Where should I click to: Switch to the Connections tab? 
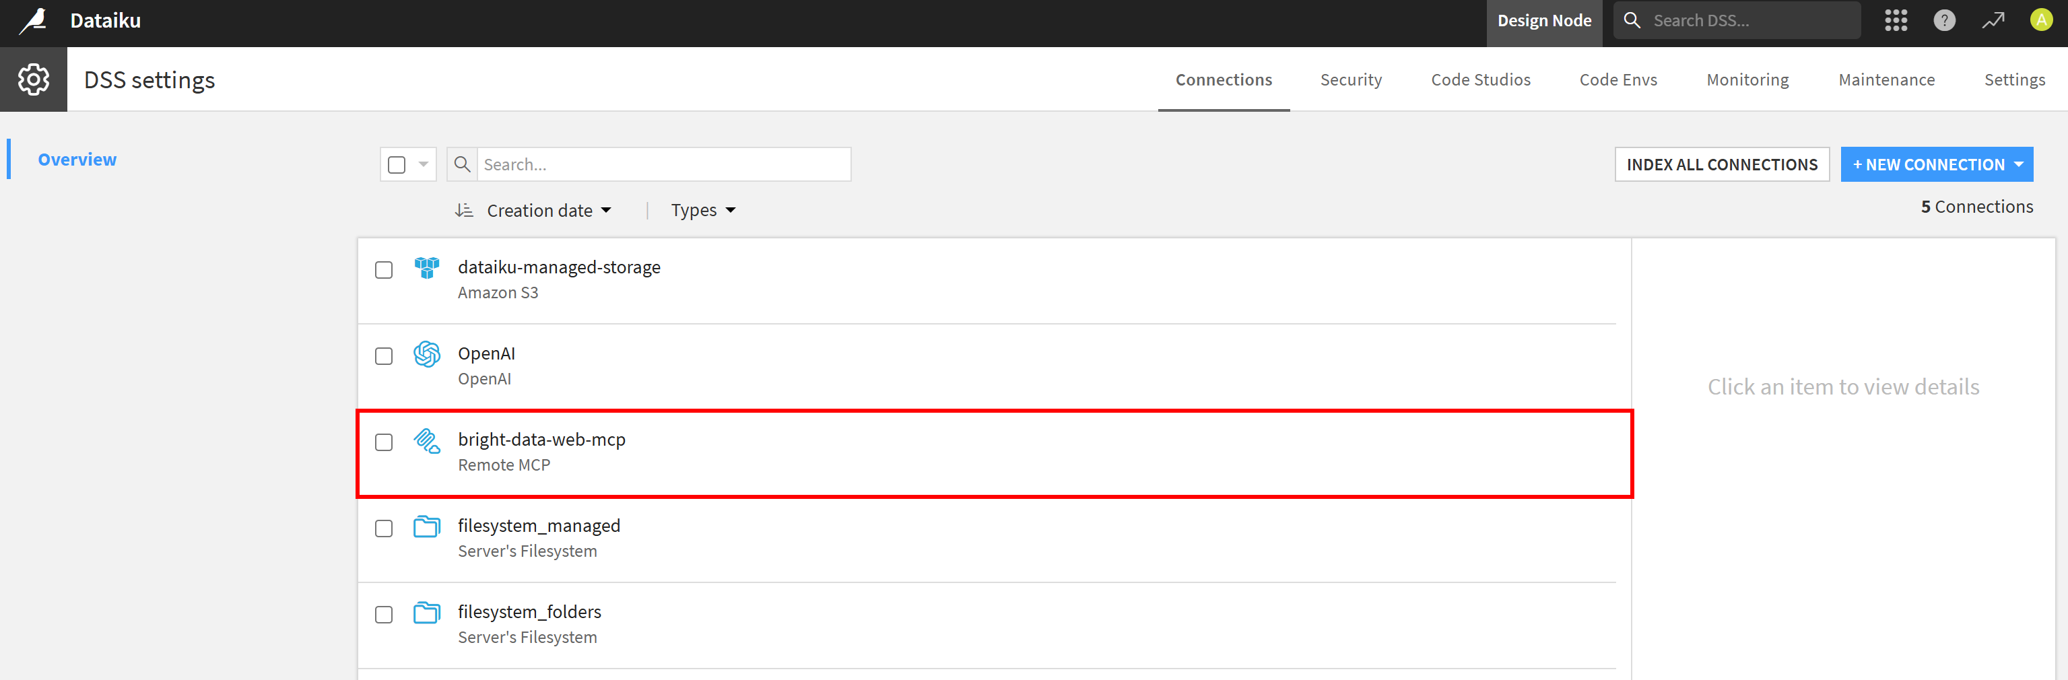click(x=1224, y=79)
